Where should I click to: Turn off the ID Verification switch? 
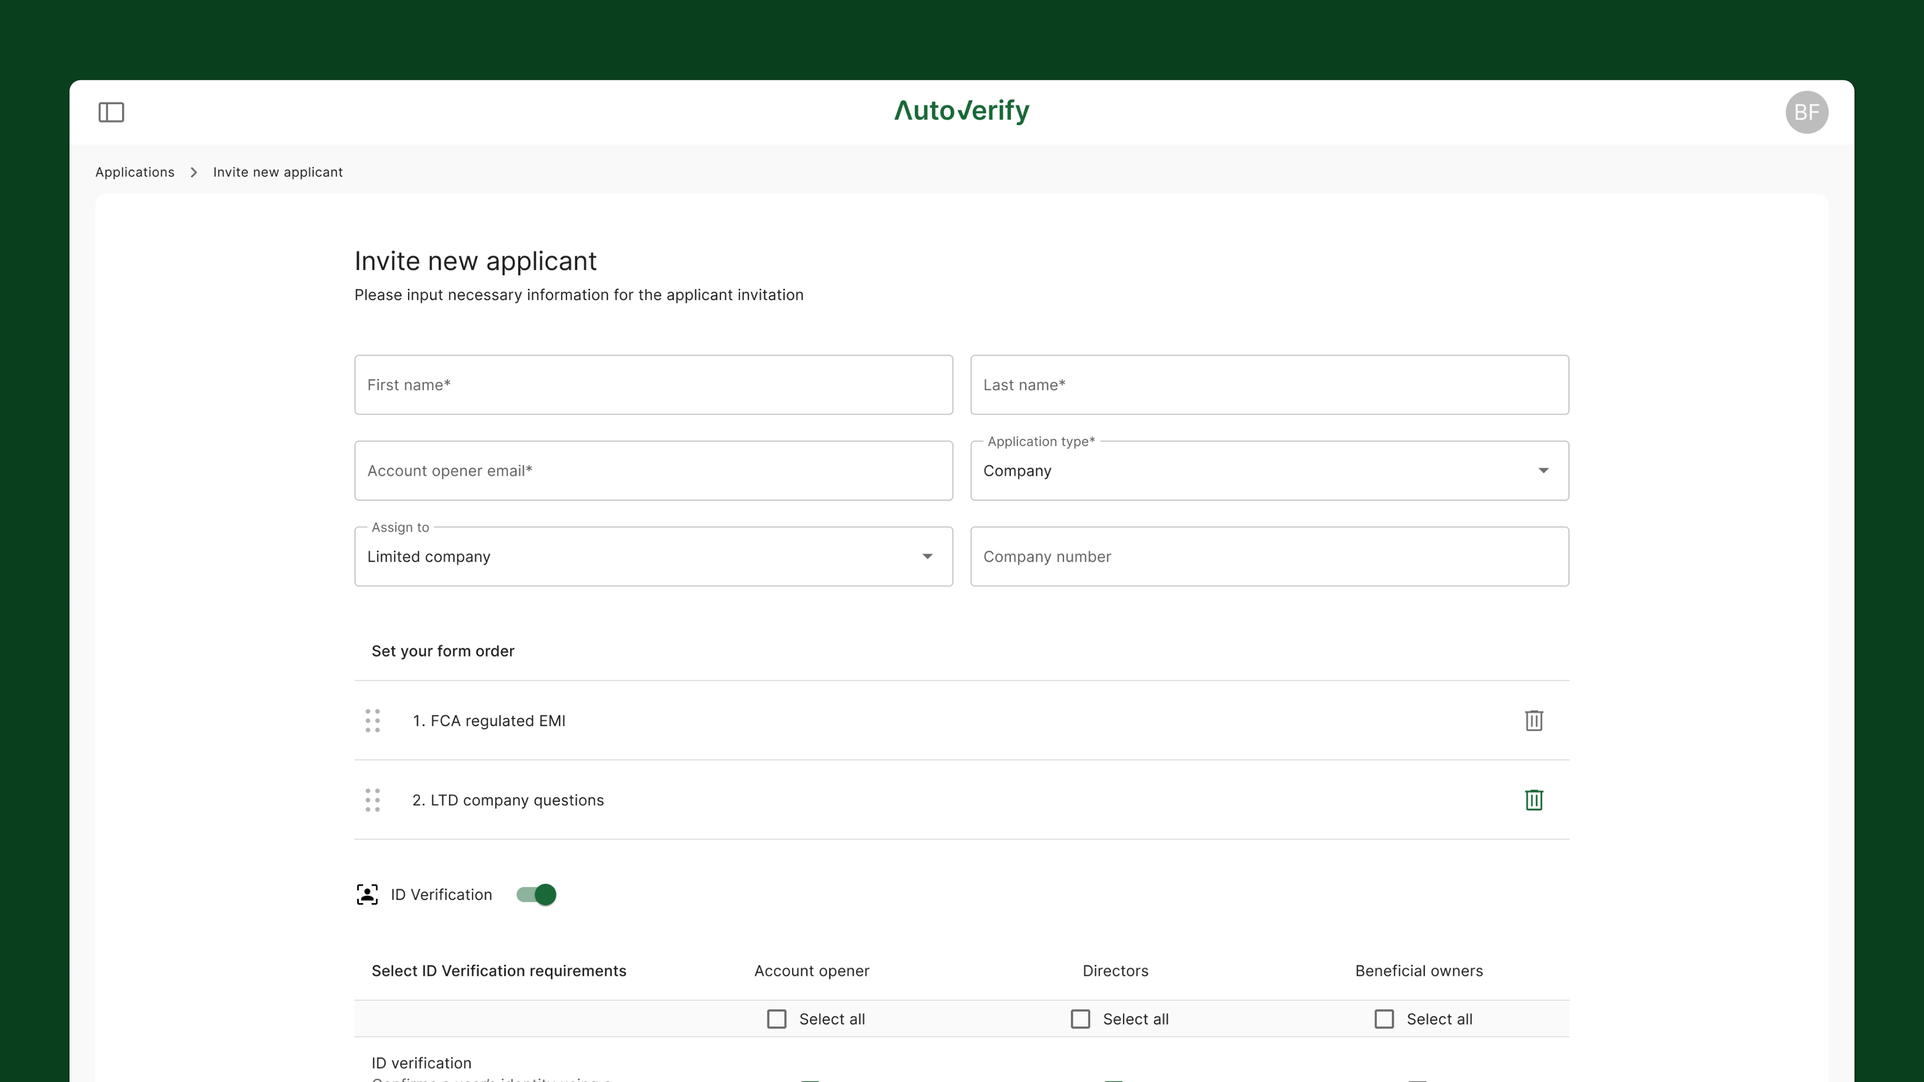tap(536, 895)
